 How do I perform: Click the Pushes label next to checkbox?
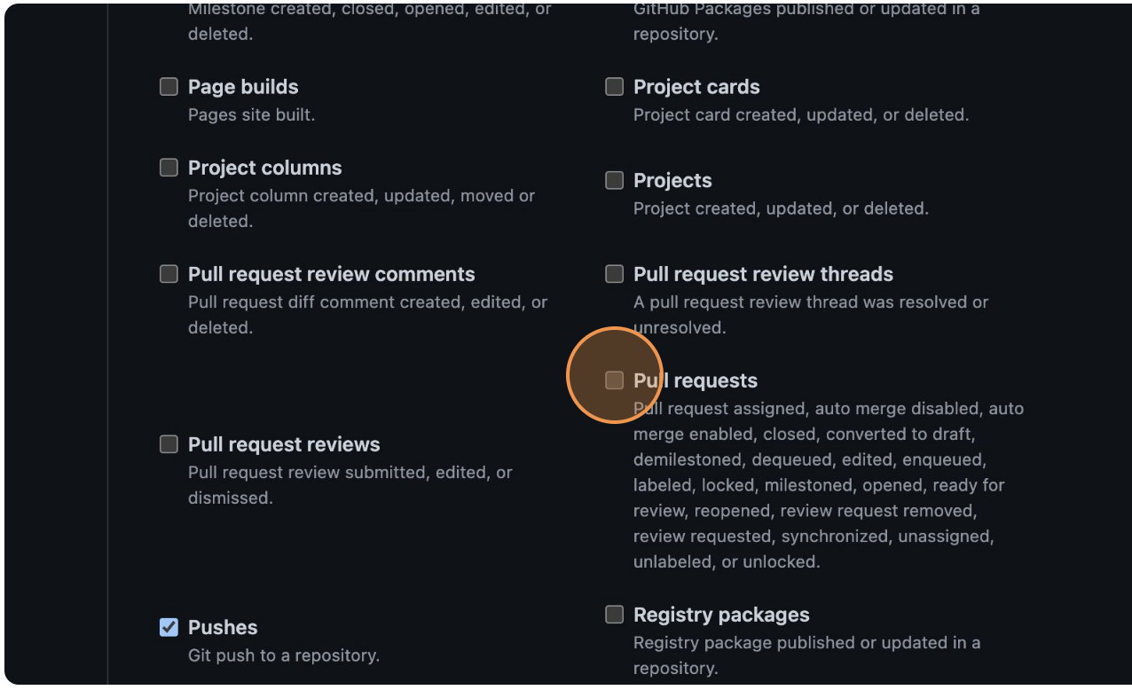(x=222, y=627)
